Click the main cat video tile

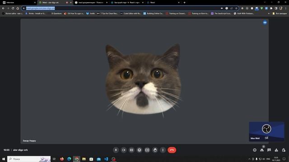pyautogui.click(x=144, y=81)
